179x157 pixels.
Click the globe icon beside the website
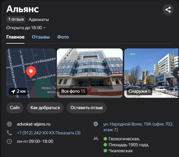(9, 124)
